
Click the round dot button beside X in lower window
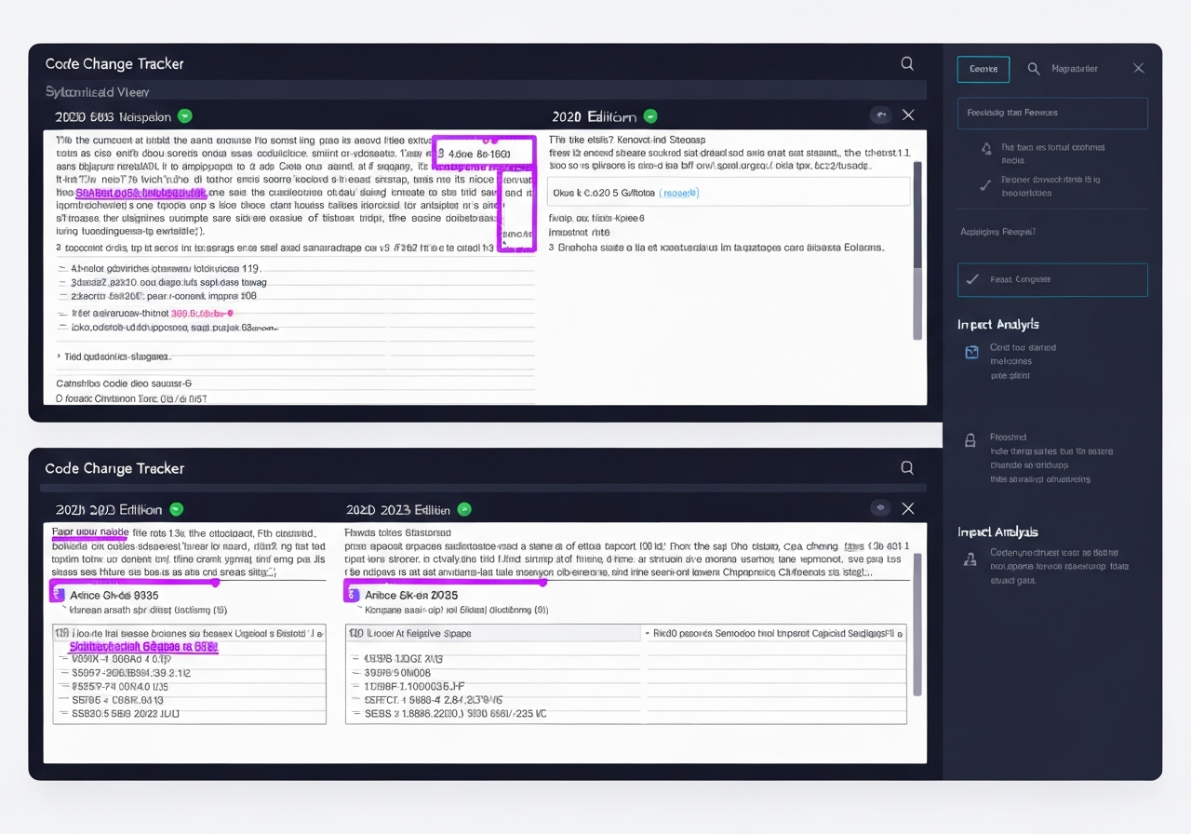coord(880,508)
